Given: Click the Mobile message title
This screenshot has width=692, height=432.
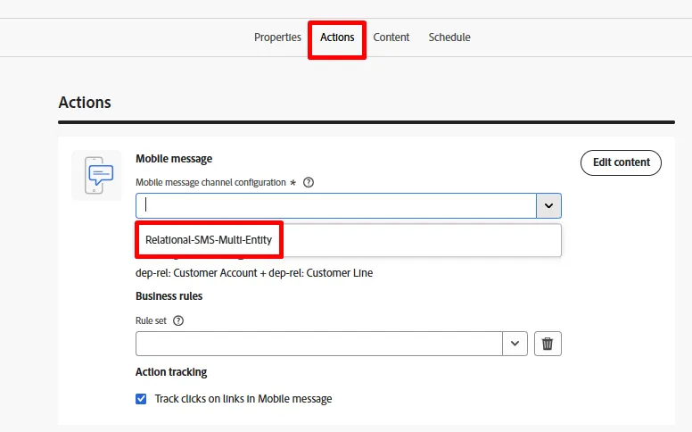Looking at the screenshot, I should 174,159.
